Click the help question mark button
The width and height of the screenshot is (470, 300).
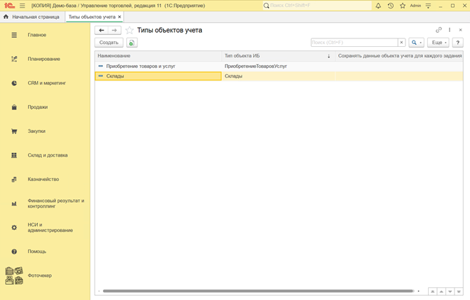(x=457, y=43)
